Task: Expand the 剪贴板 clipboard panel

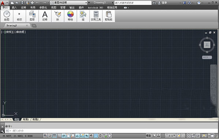Action: coord(109,16)
